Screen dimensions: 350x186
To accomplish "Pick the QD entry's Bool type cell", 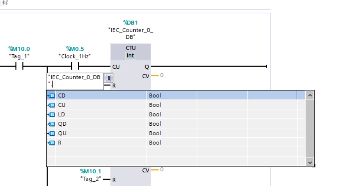I will click(155, 124).
